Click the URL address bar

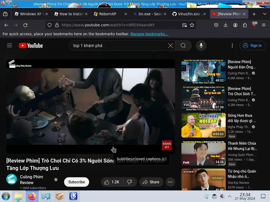tap(120, 25)
